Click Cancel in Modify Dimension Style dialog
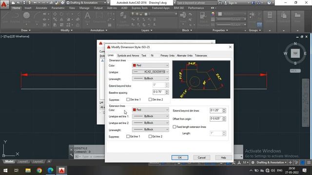 click(x=201, y=157)
